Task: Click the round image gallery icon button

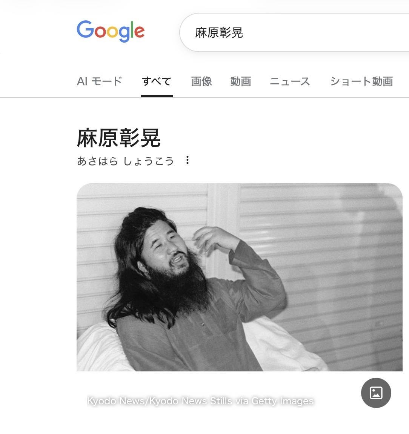Action: pyautogui.click(x=376, y=393)
